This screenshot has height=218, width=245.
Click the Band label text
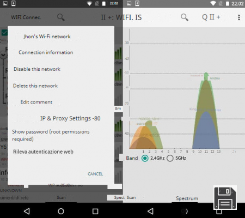click(132, 158)
